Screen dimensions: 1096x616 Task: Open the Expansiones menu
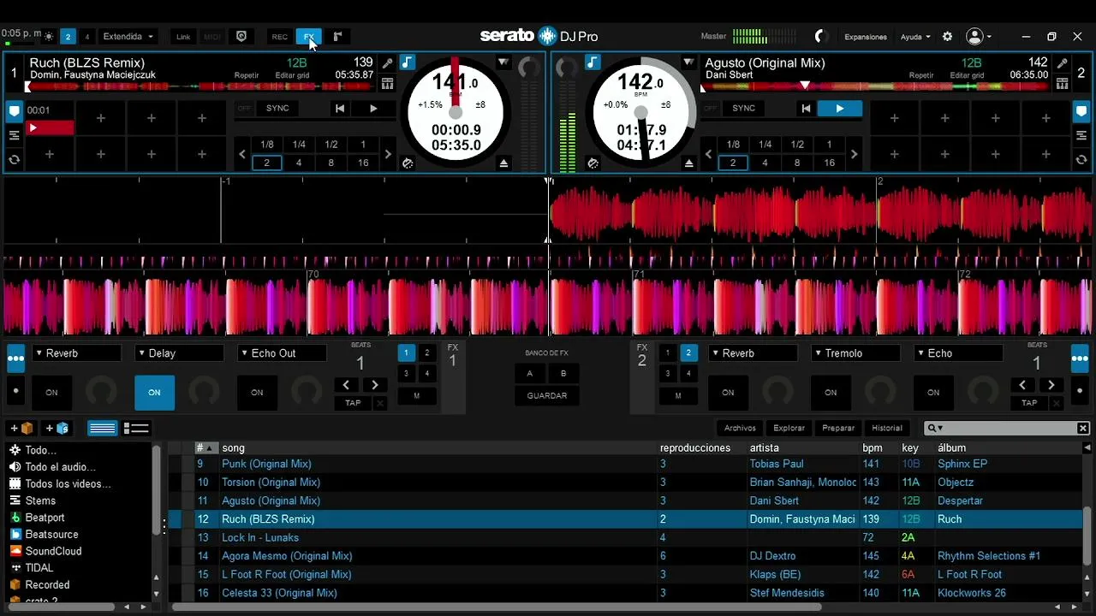tap(866, 37)
